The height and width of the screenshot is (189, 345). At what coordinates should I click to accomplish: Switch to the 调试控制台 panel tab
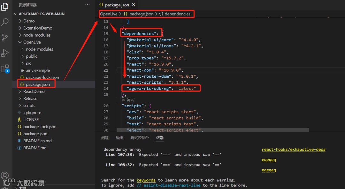pos(140,138)
